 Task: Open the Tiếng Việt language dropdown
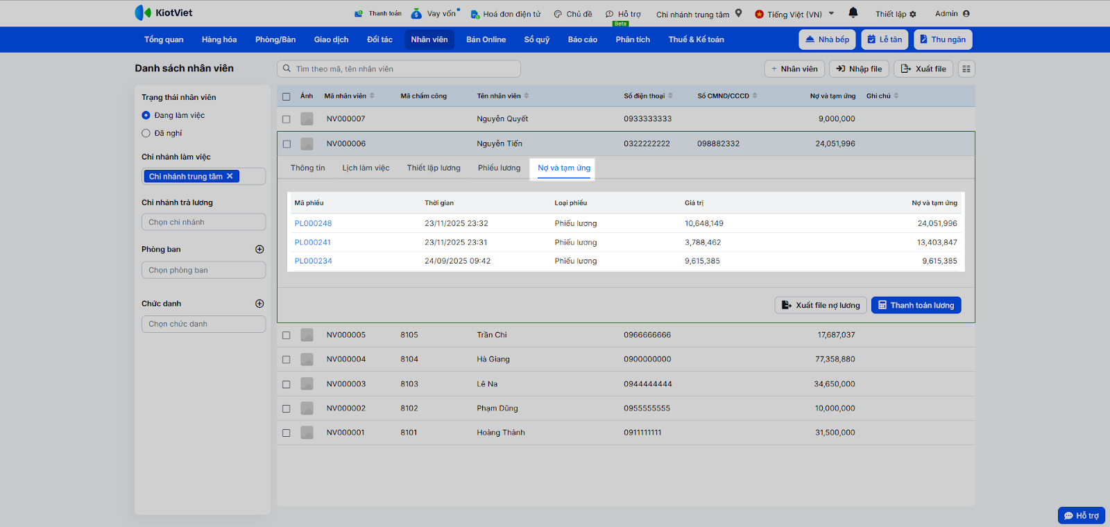(794, 14)
